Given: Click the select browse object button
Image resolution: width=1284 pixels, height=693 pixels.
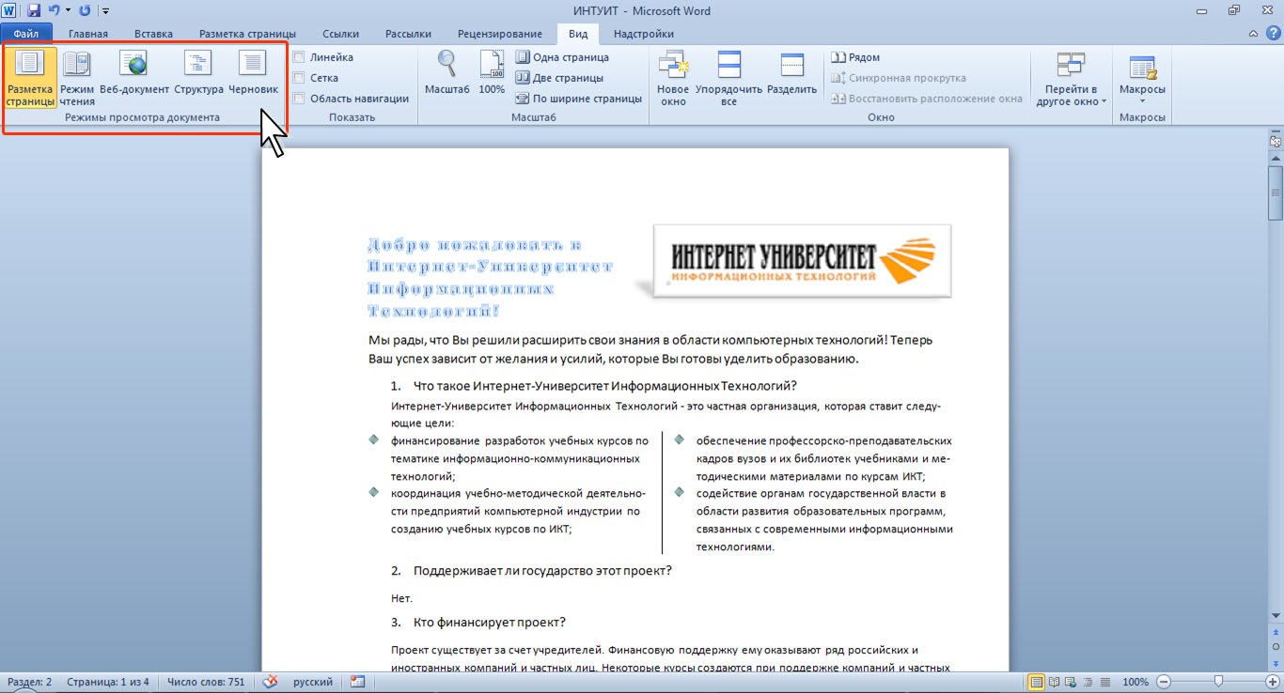Looking at the screenshot, I should click(1276, 647).
